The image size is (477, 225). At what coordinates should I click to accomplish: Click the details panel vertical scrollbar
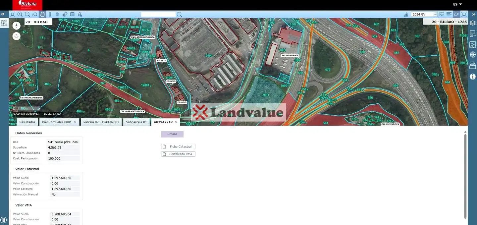(465, 176)
